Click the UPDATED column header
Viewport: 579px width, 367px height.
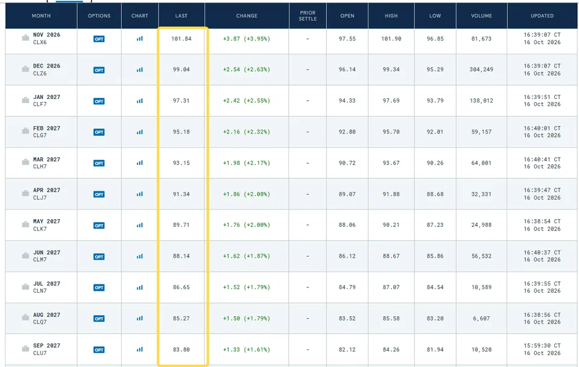click(x=542, y=16)
